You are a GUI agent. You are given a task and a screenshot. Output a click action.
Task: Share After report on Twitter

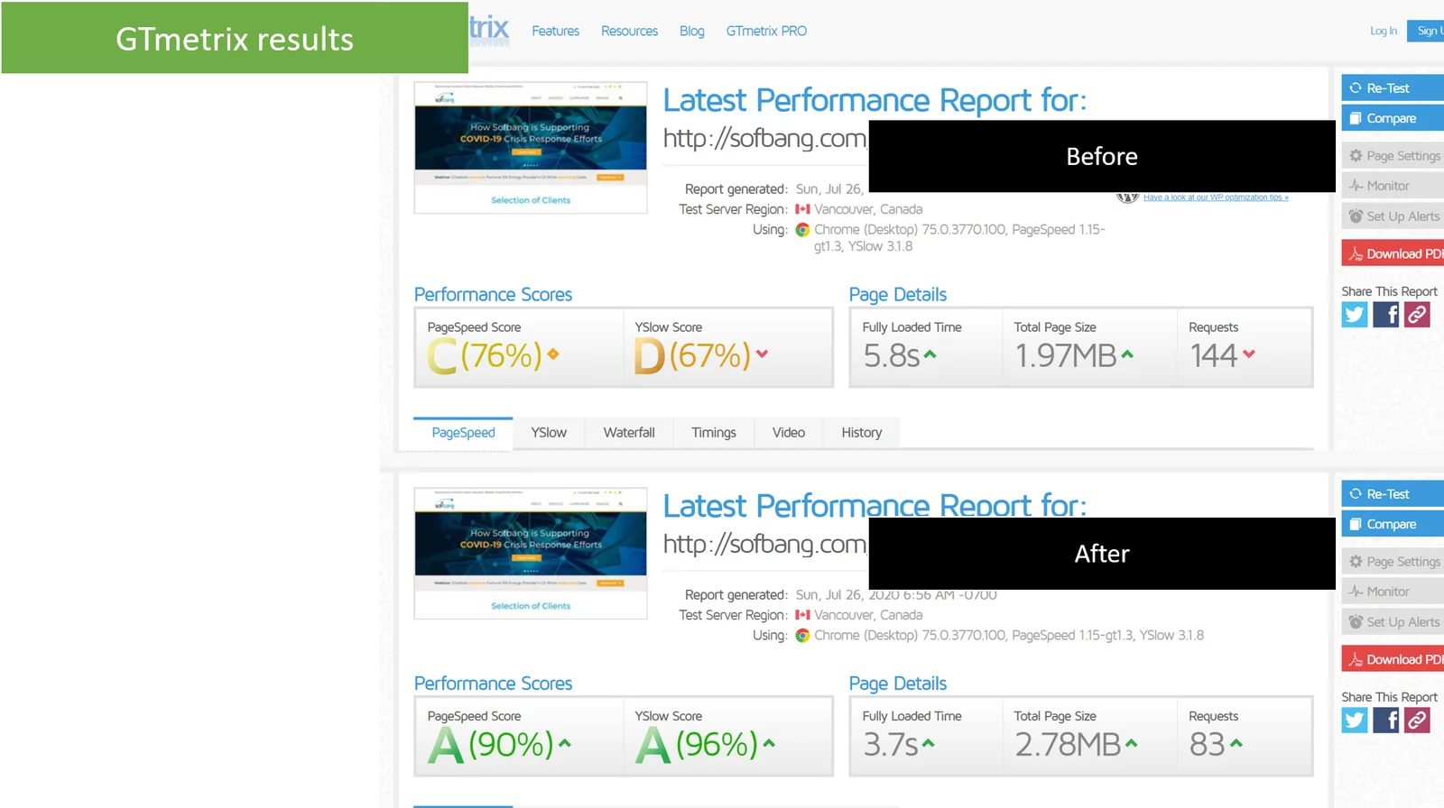tap(1355, 721)
